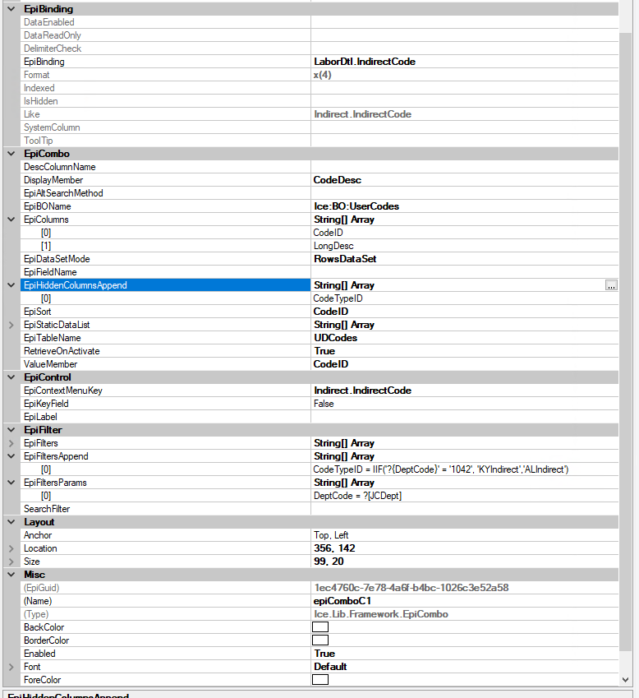Collapse the EpiFiltersParams array
The width and height of the screenshot is (639, 698).
[x=11, y=483]
